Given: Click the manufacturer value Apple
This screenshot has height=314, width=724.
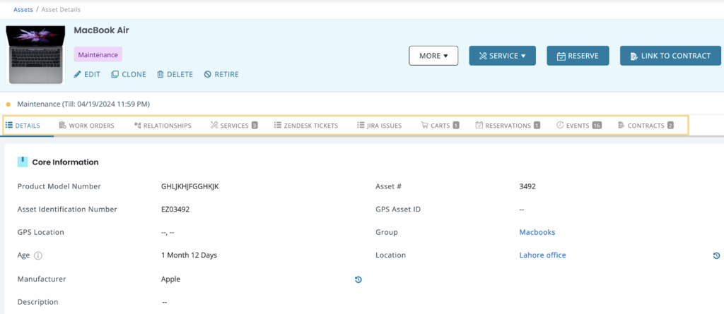Looking at the screenshot, I should [x=170, y=279].
